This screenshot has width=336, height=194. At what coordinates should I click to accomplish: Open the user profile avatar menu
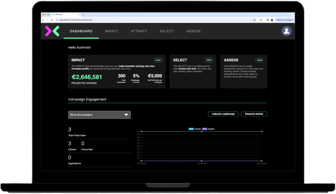(x=286, y=31)
